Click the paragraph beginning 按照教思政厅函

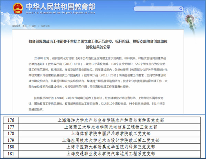pyautogui.click(x=97, y=104)
